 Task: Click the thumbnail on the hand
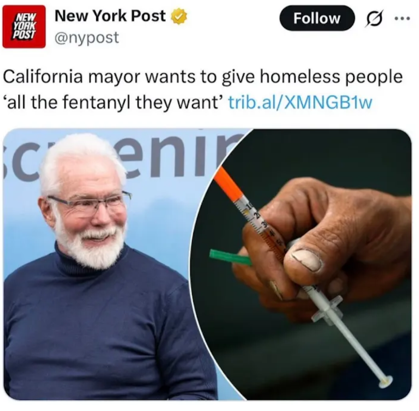[306, 259]
